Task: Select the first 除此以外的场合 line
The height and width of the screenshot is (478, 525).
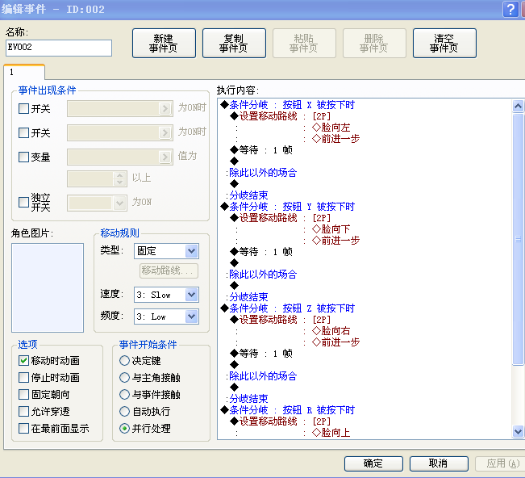Action: pos(261,173)
